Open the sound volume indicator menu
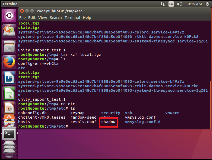212x160 pixels. [x=180, y=4]
